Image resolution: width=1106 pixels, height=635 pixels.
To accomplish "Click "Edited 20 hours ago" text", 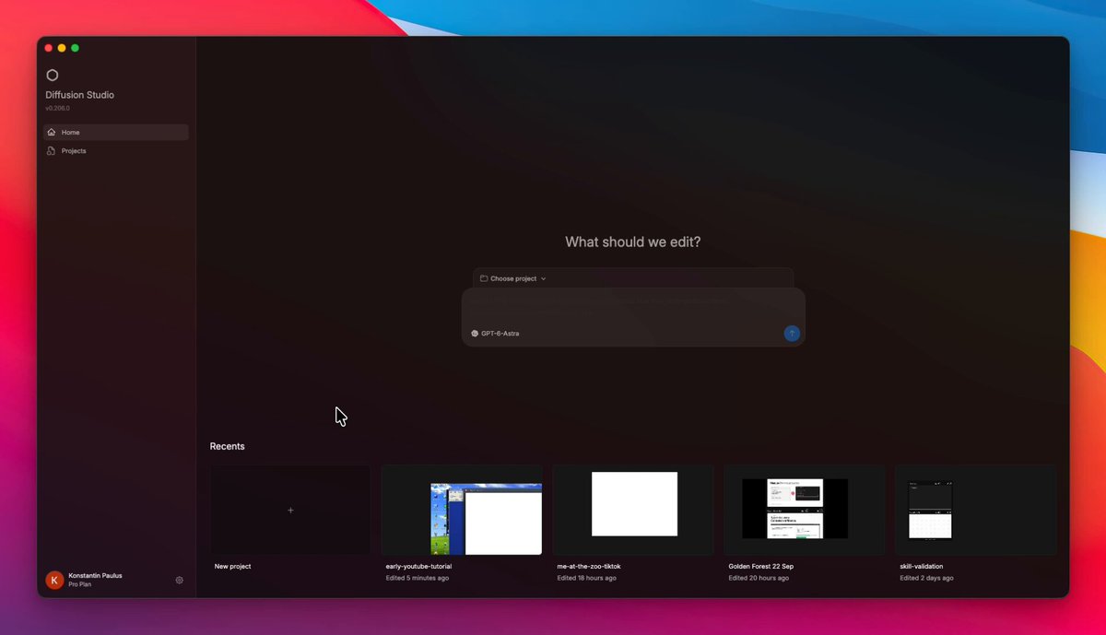I will 759,579.
